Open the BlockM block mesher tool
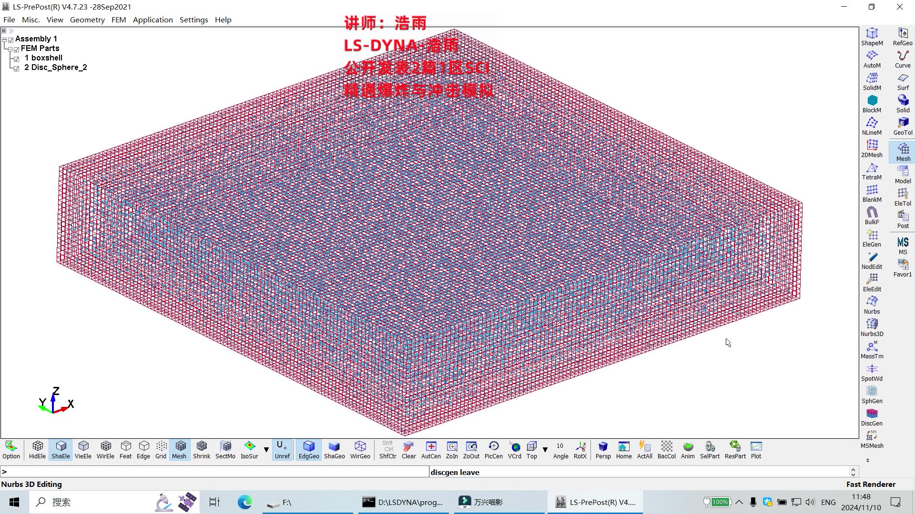The height and width of the screenshot is (514, 915). pos(872,104)
